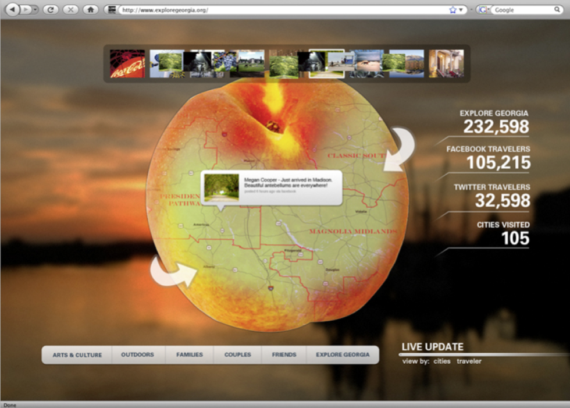The height and width of the screenshot is (408, 570).
Task: Open the Outdoors tab
Action: (137, 354)
